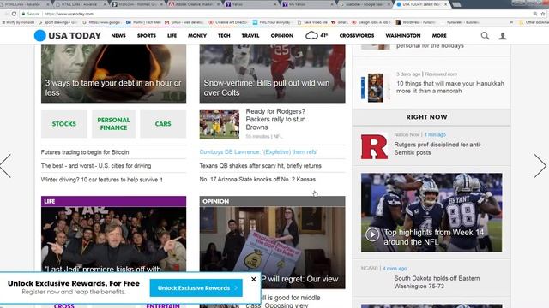
Task: Play the Top highlights from Week 14 video
Action: pos(371,234)
